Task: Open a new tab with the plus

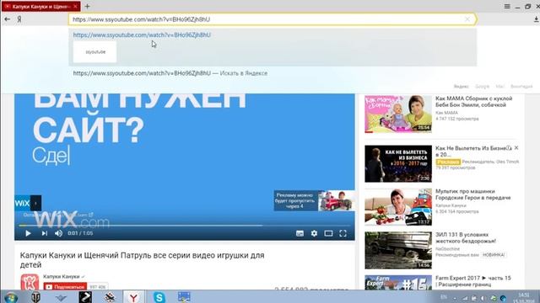Action: point(87,6)
